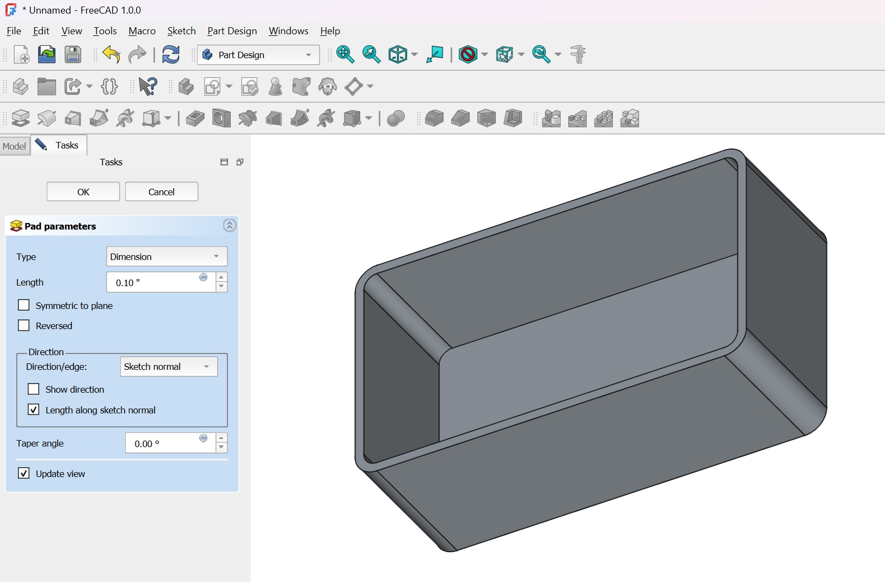Open the Part Design workbench selector
885x582 pixels.
point(258,55)
